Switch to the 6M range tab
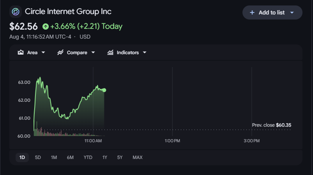Screen dimensions: 313x175 (70, 157)
